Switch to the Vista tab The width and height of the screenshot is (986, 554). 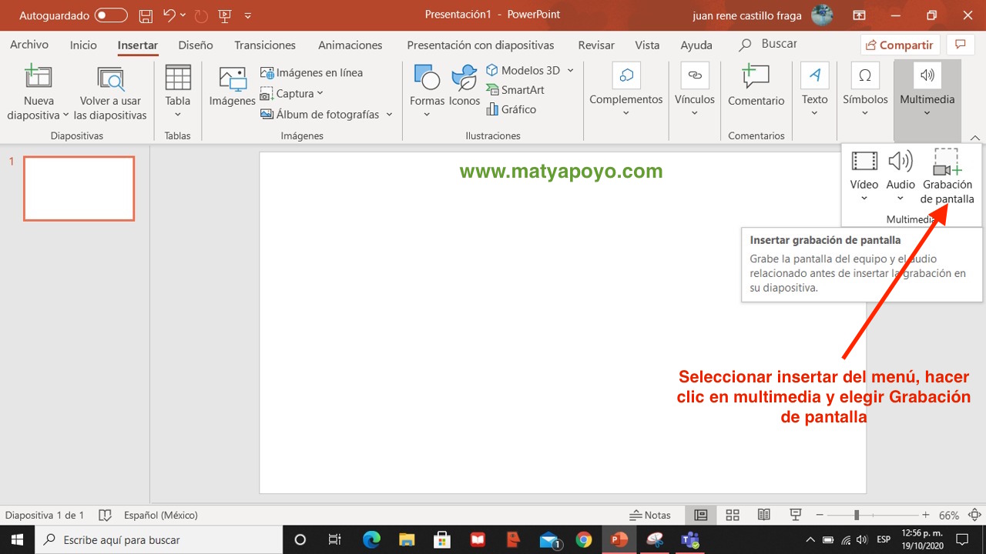tap(647, 45)
